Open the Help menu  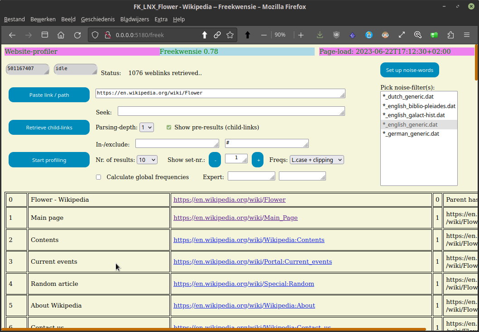(179, 19)
